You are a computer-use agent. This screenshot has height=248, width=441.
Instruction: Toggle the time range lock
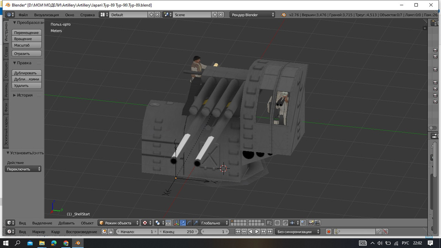coord(111,232)
